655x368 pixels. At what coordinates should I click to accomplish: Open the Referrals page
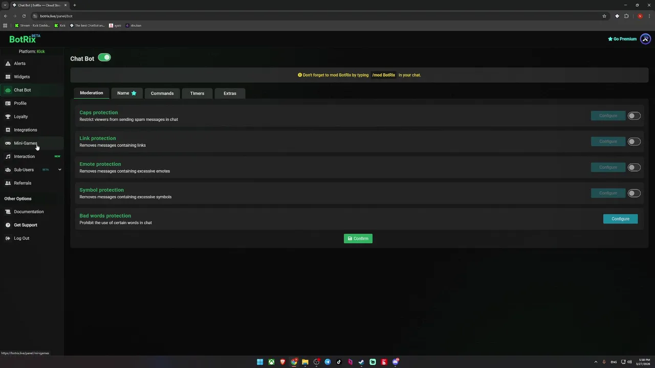(x=23, y=183)
